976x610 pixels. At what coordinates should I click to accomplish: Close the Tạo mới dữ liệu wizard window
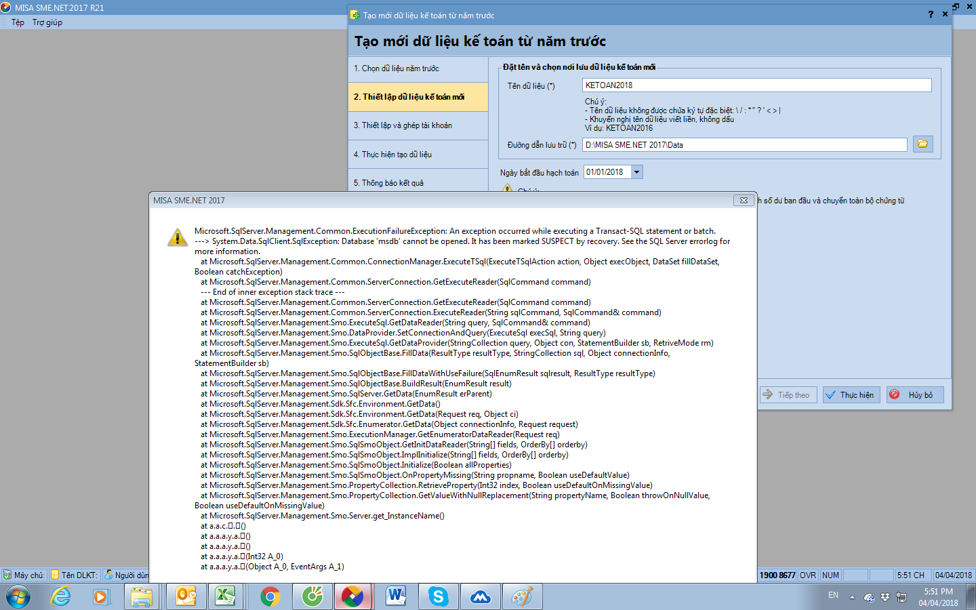(x=945, y=14)
